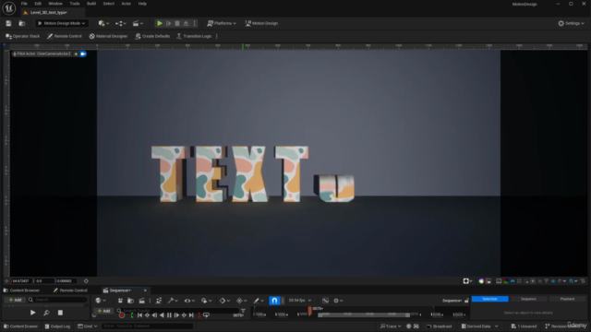Play the level with the green Play button

[160, 23]
